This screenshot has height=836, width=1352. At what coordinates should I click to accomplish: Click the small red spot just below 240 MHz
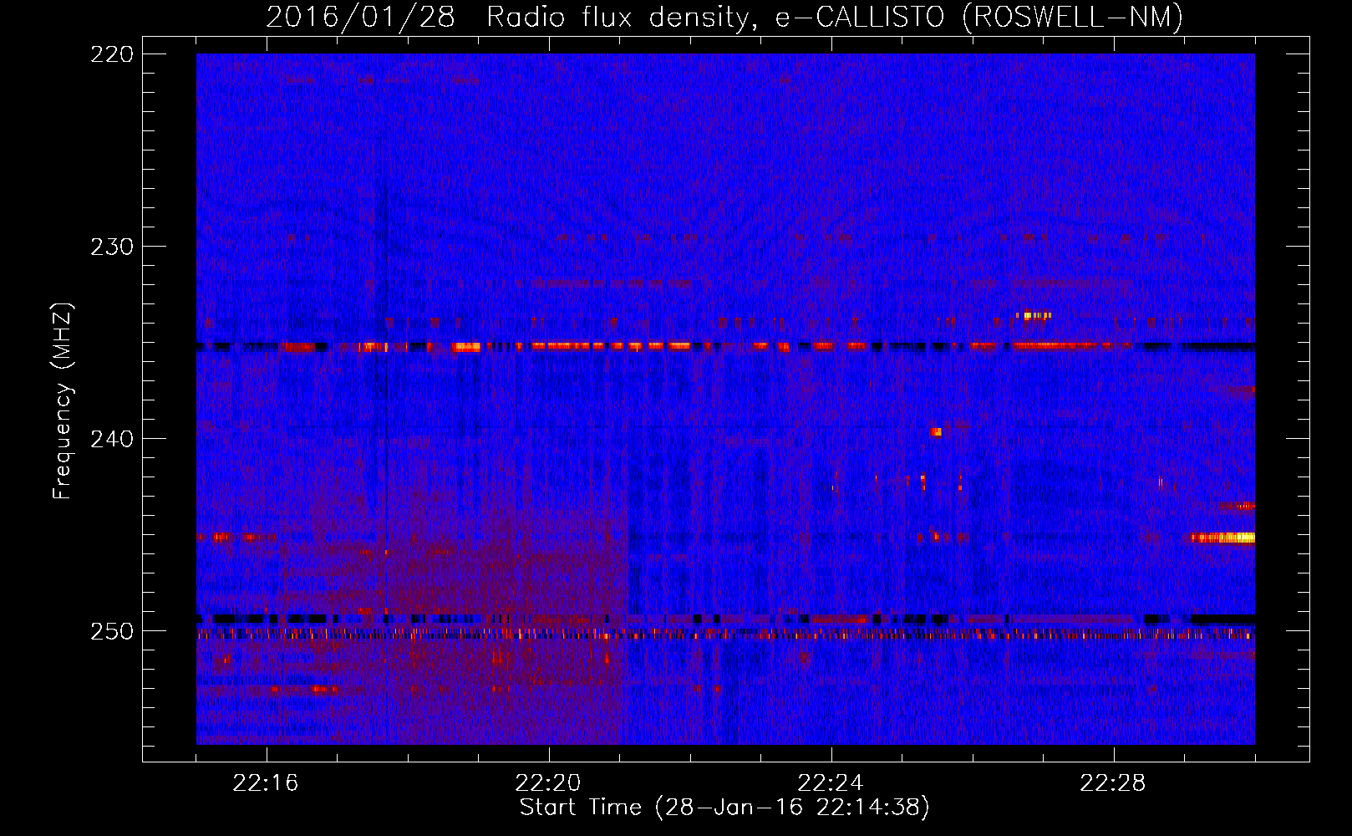point(936,432)
